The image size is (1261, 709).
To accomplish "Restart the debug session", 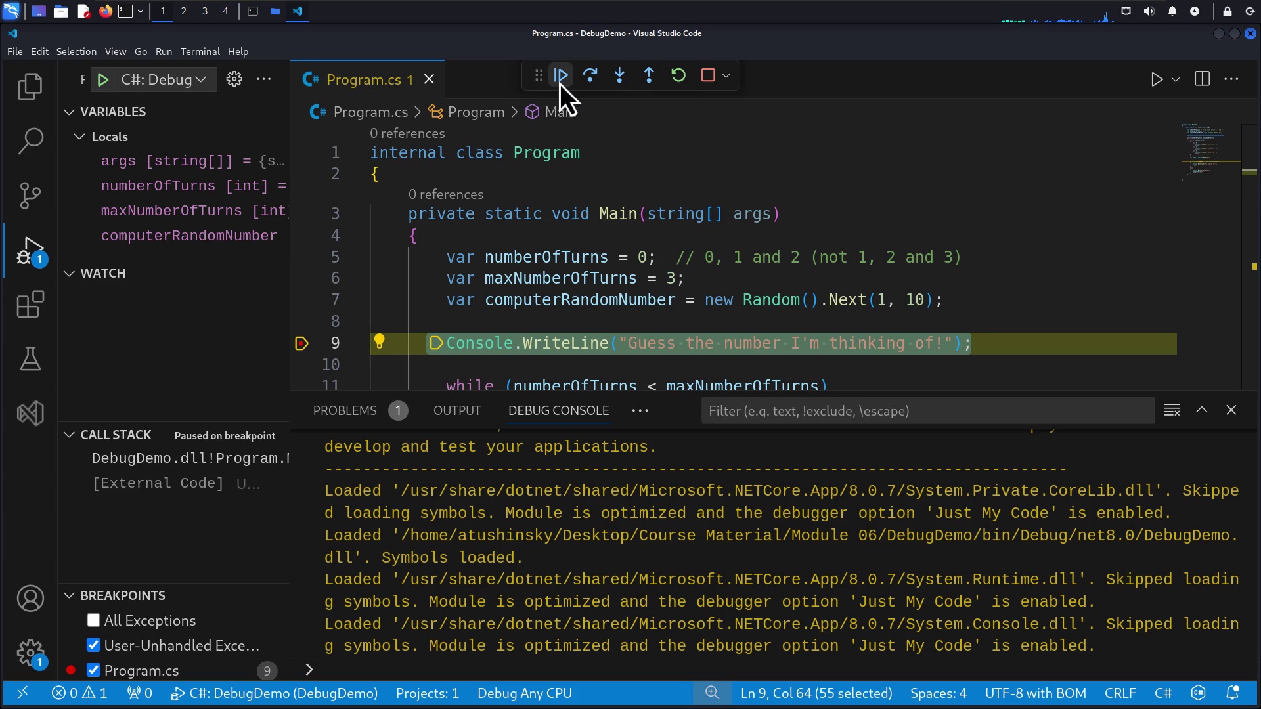I will (678, 75).
